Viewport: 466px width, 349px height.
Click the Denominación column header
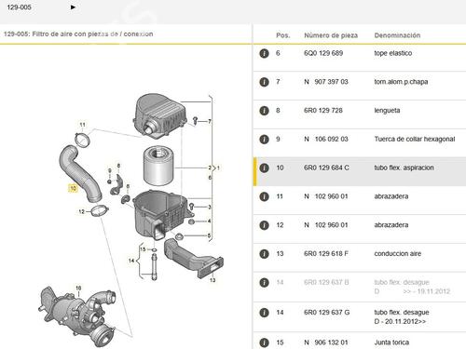397,35
